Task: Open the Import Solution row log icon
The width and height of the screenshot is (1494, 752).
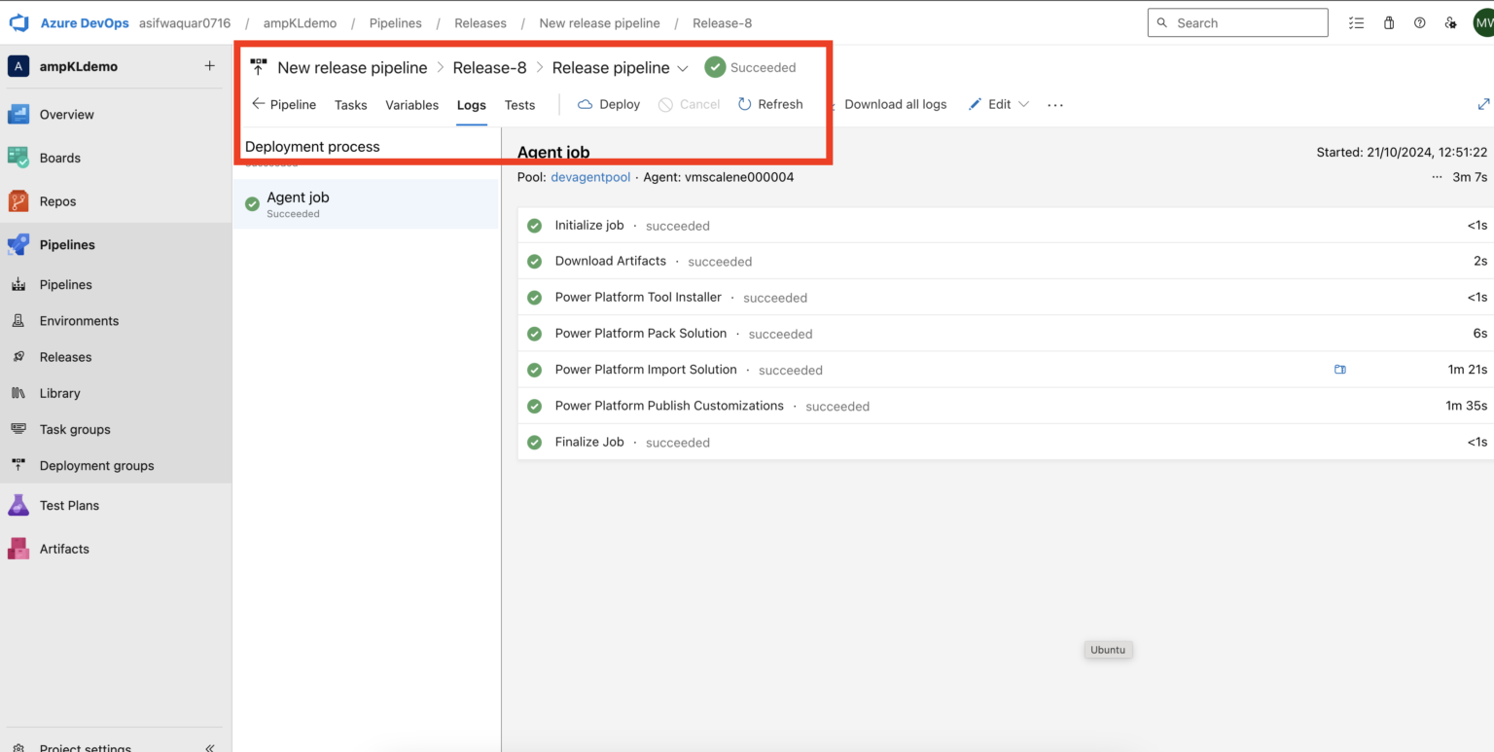Action: (x=1340, y=370)
